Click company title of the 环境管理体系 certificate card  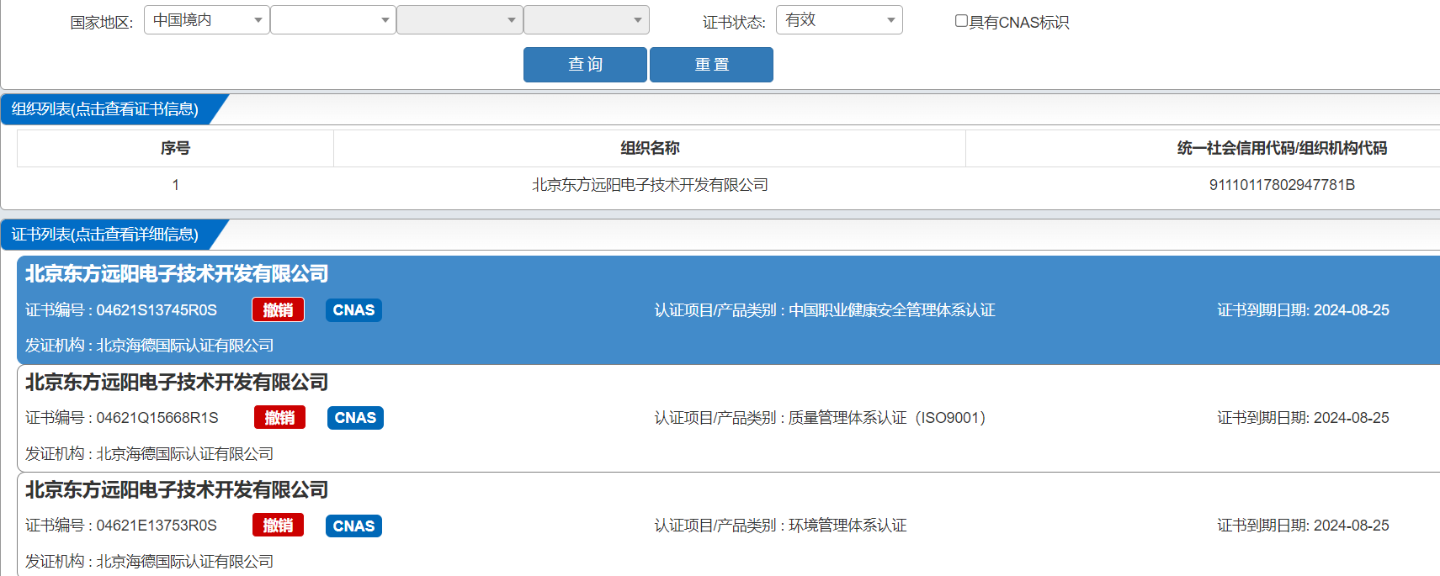click(x=177, y=490)
